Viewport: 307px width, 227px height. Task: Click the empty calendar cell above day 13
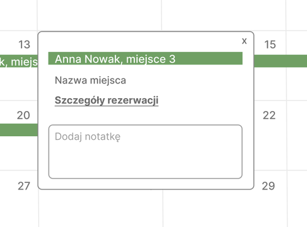tap(18, 15)
